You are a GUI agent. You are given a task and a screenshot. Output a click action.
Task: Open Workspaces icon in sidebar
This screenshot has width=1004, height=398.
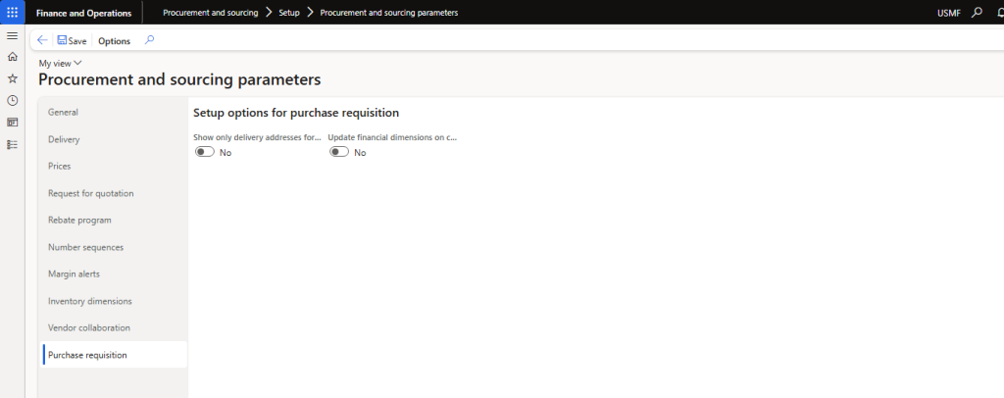tap(12, 123)
